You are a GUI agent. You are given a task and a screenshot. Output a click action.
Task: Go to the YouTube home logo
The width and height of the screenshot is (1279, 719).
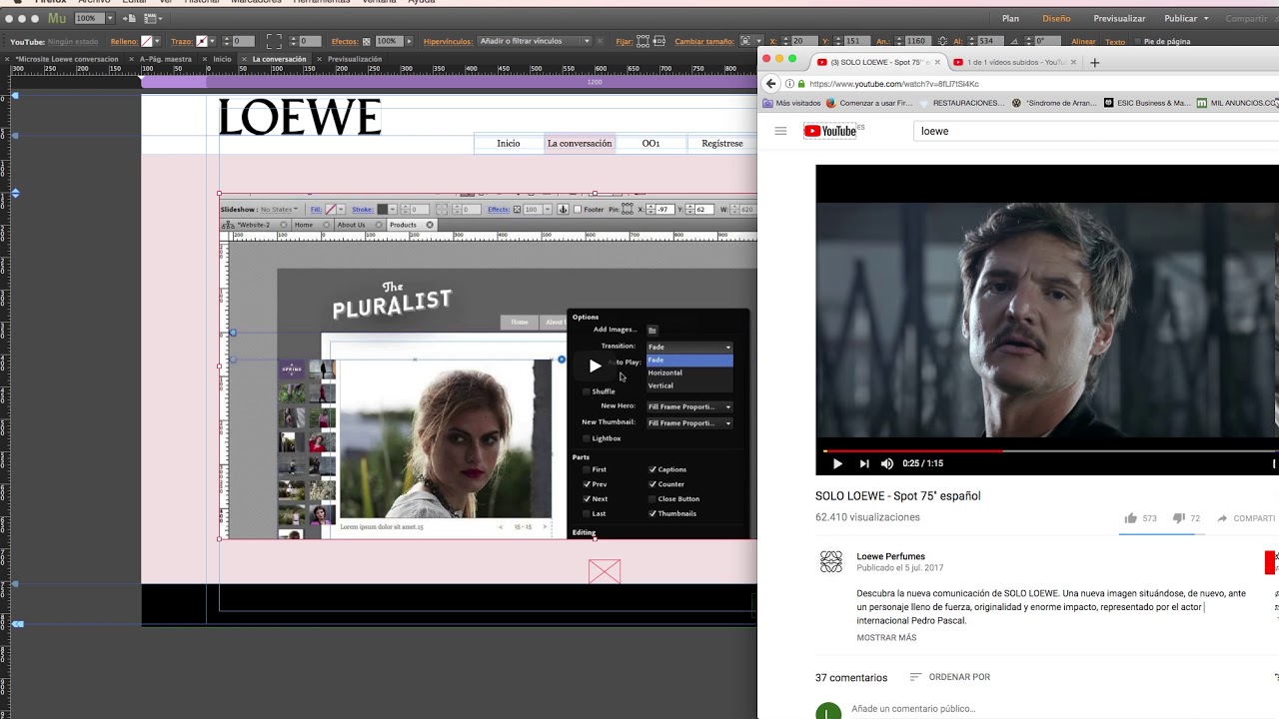(x=830, y=131)
